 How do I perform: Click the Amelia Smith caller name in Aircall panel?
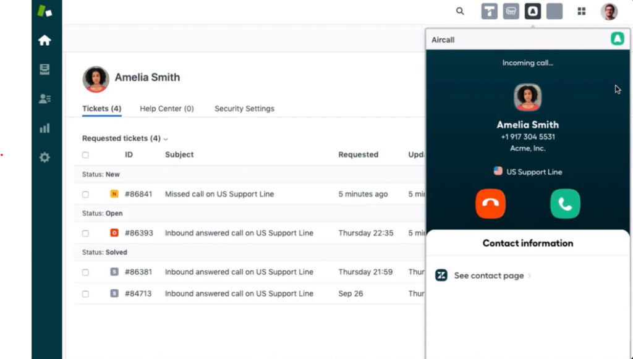coord(528,125)
